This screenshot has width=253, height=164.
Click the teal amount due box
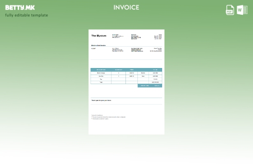150,86
